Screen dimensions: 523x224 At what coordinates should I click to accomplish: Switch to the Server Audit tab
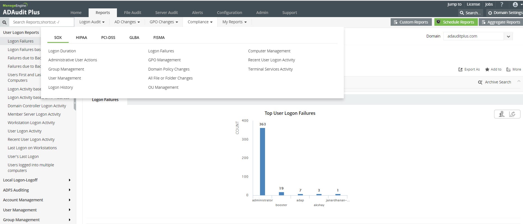167,13
